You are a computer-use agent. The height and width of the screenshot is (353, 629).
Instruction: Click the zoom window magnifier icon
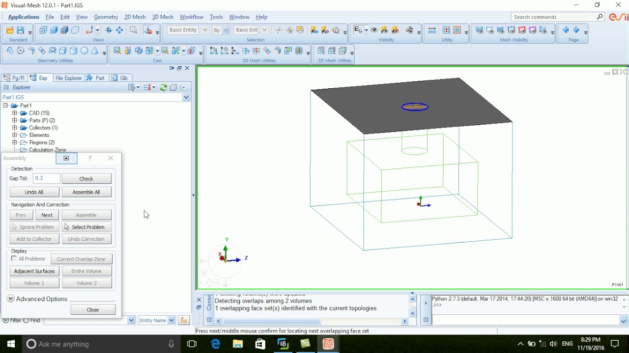tap(133, 30)
